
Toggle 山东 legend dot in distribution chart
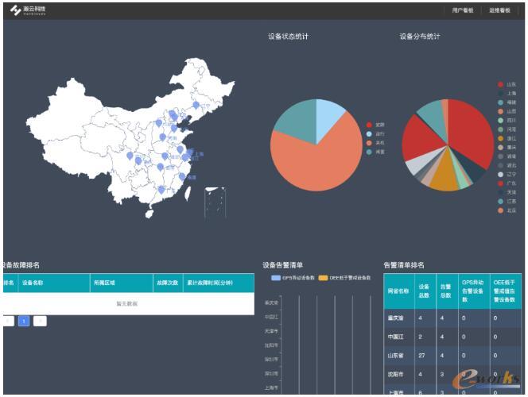[501, 83]
